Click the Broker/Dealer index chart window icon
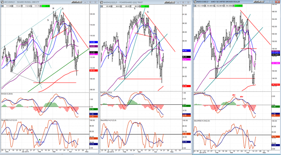The height and width of the screenshot is (155, 281). [x=195, y=2]
